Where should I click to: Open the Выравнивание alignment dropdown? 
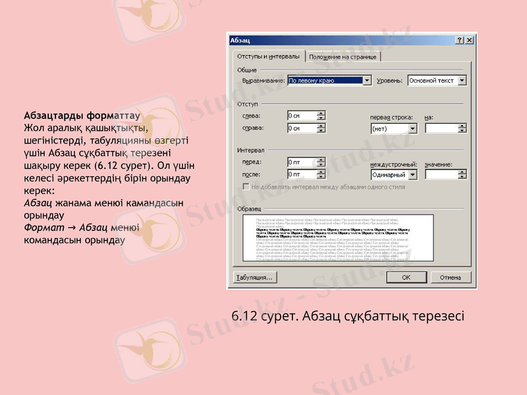pos(368,80)
